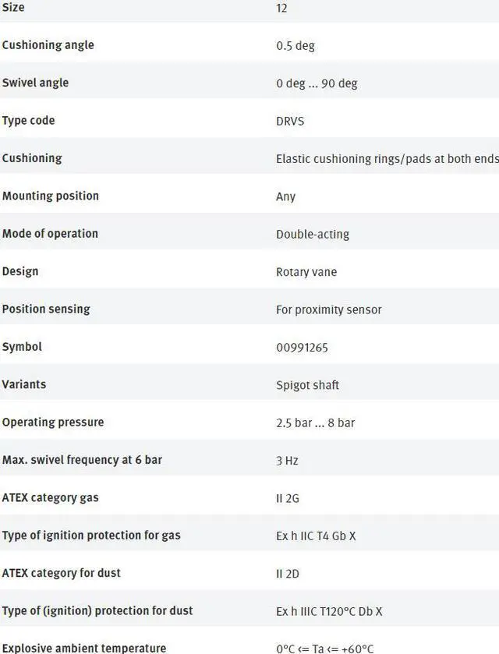The image size is (499, 654).
Task: Click the 'Elastic cushioning rings/pads' value text
Action: pyautogui.click(x=386, y=158)
